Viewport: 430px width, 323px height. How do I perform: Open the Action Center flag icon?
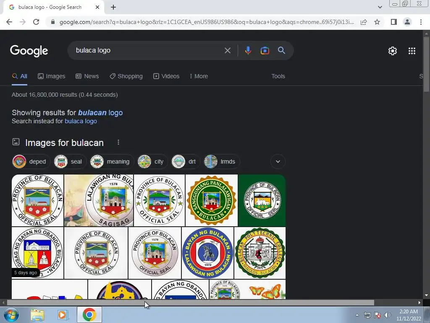(x=378, y=315)
